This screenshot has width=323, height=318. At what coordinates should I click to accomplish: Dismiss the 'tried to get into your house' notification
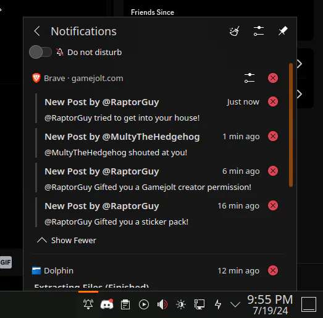(273, 101)
